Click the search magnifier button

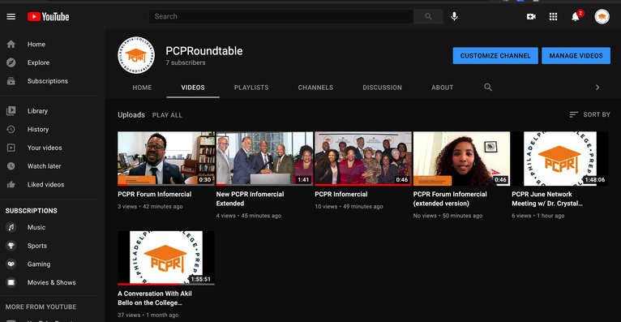[x=428, y=16]
